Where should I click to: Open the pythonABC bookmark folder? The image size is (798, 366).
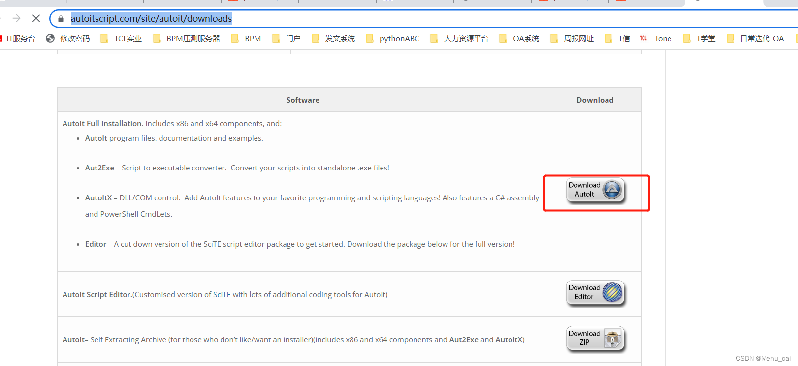393,39
